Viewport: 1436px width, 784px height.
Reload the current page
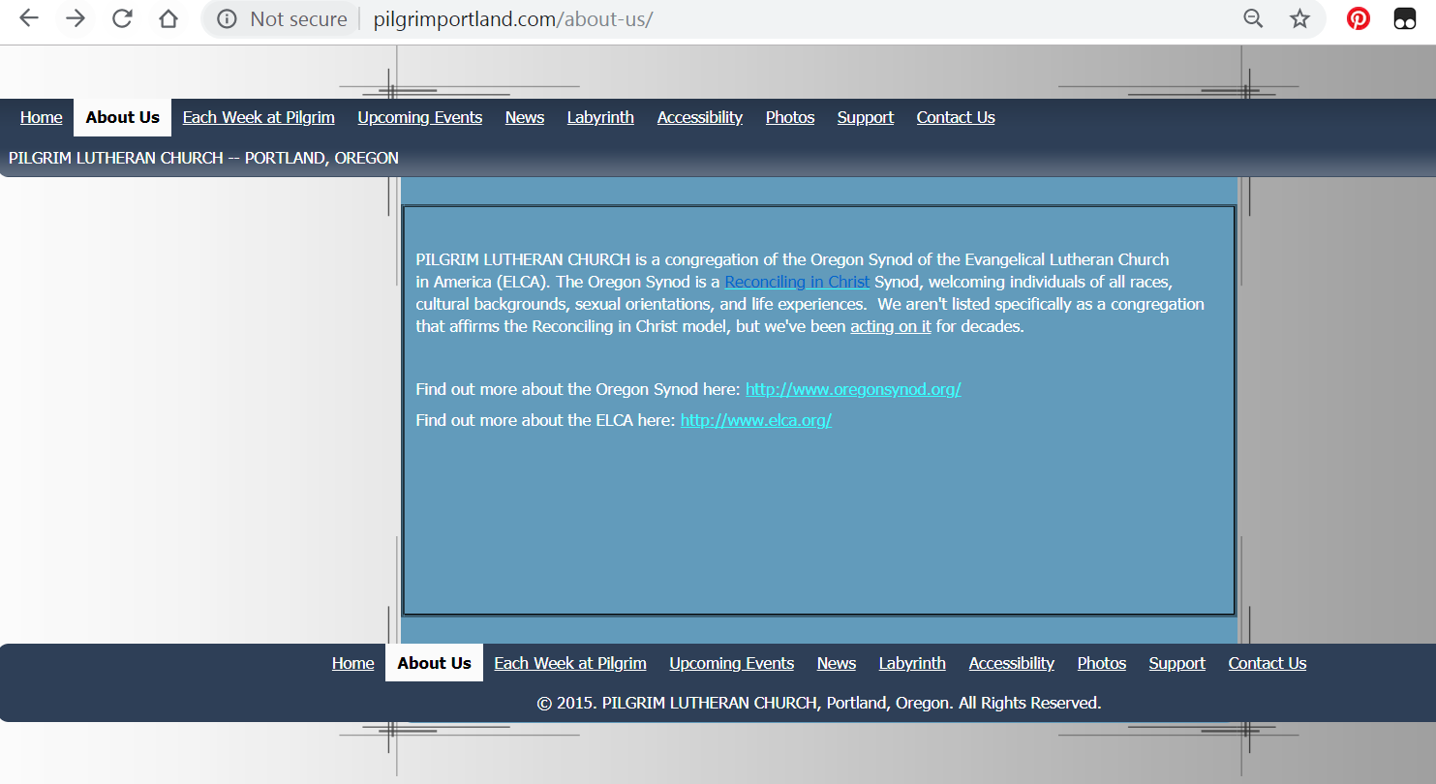tap(122, 18)
